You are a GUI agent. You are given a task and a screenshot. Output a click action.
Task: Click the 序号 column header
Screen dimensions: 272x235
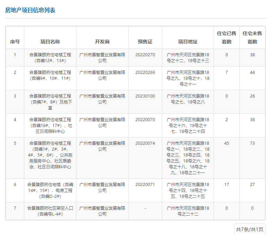click(15, 42)
